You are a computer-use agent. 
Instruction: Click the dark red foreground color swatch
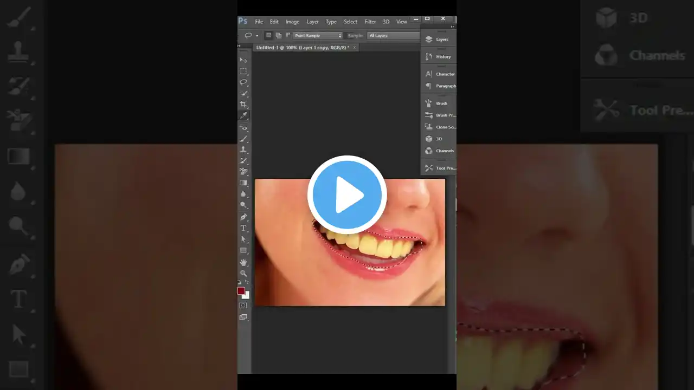[242, 291]
